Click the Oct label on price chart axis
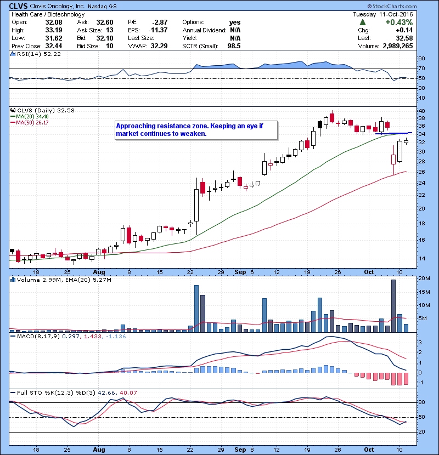This screenshot has width=439, height=455. pyautogui.click(x=369, y=272)
